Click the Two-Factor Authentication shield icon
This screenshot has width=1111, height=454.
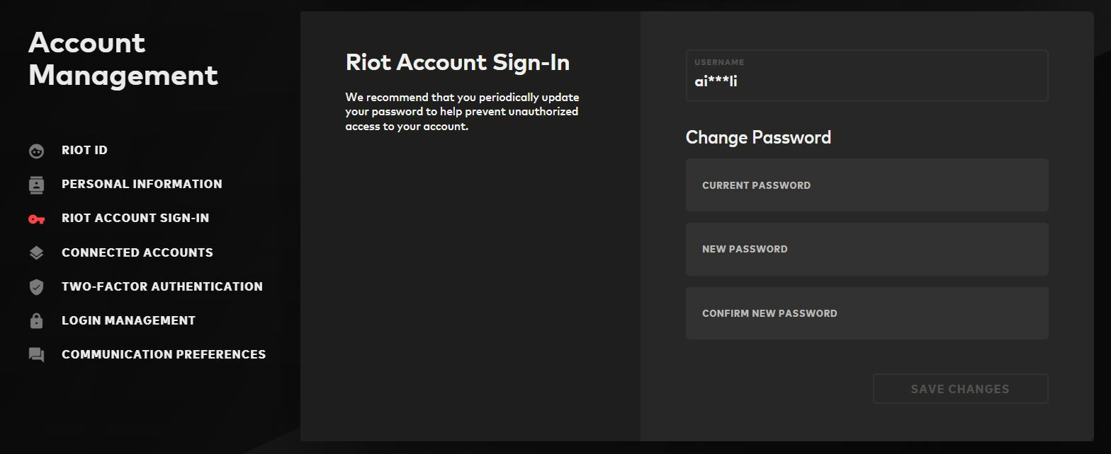[36, 287]
